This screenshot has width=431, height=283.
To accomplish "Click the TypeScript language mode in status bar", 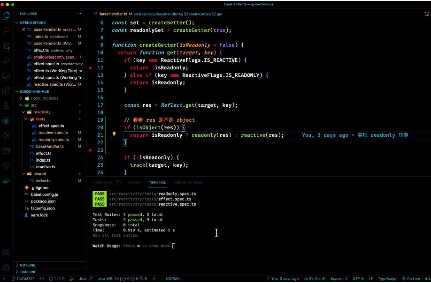I will pos(387,279).
